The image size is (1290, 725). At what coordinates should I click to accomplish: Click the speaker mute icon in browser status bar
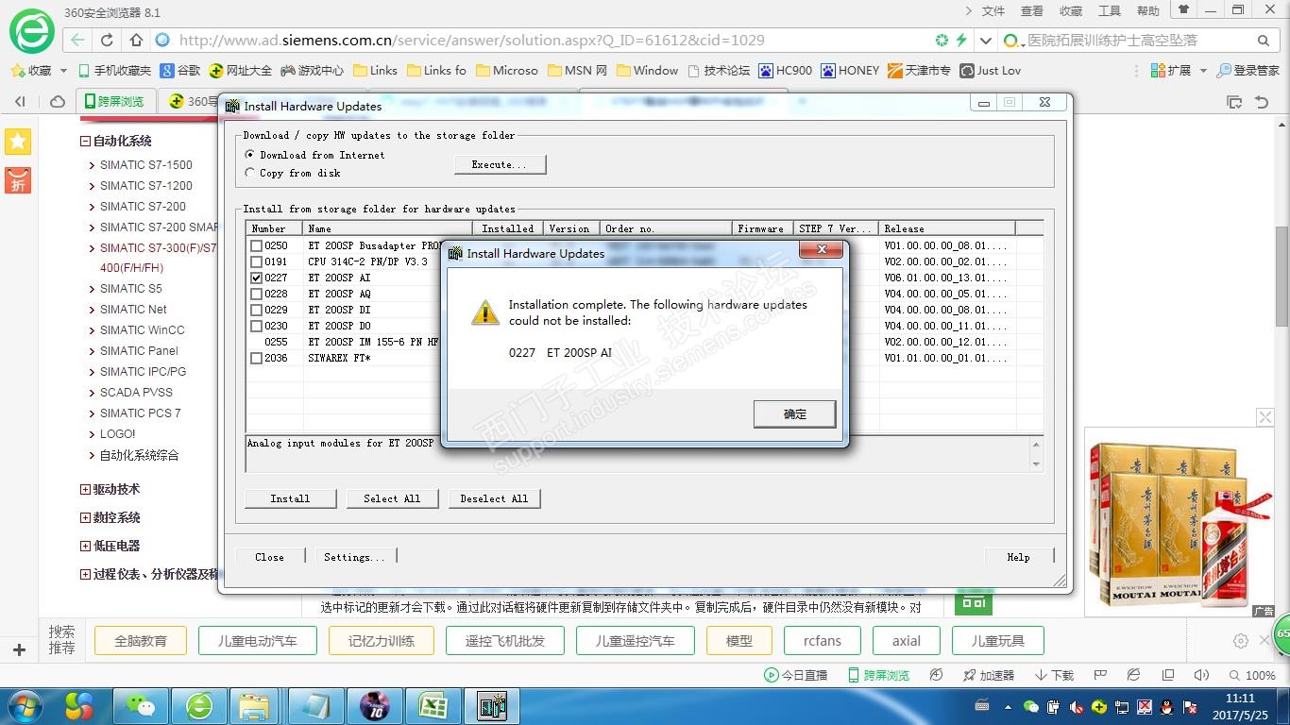[1201, 675]
